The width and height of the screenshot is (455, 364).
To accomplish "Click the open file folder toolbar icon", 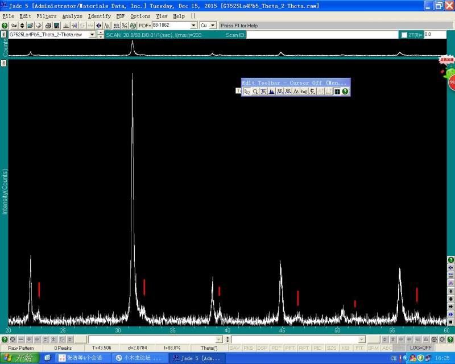I will (x=31, y=26).
